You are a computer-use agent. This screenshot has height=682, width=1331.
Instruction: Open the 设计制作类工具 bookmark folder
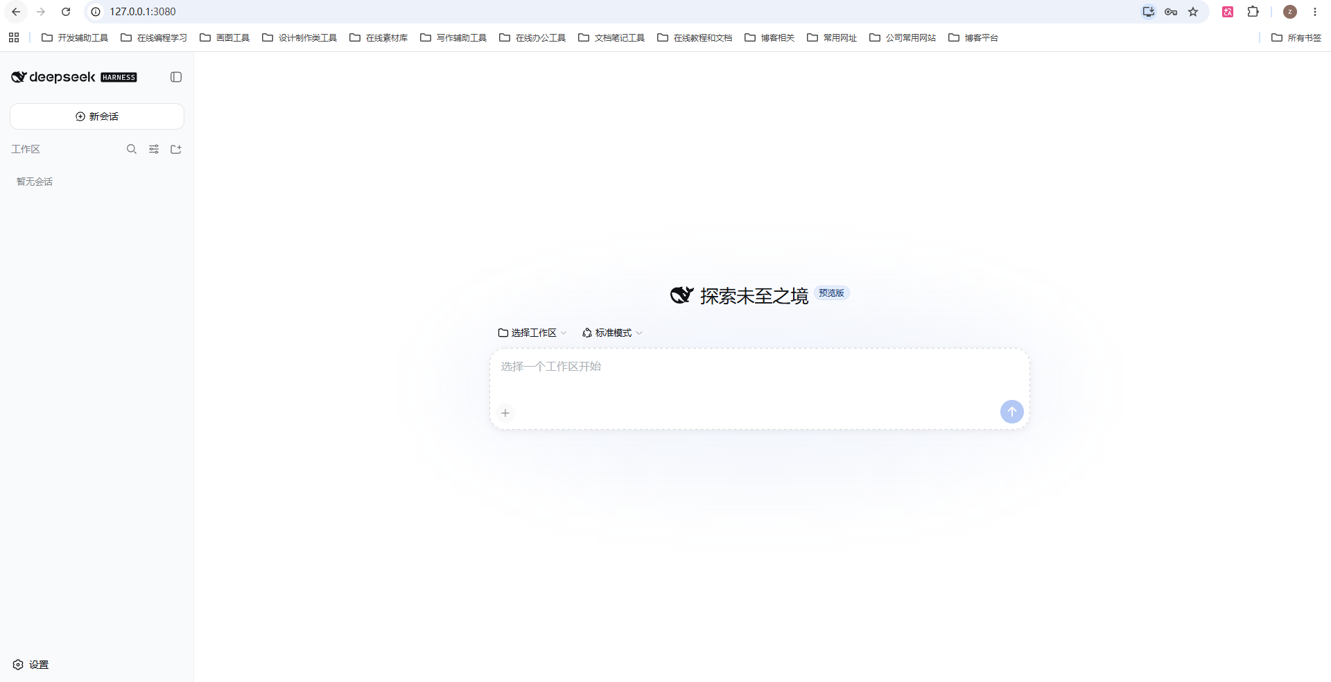[299, 37]
